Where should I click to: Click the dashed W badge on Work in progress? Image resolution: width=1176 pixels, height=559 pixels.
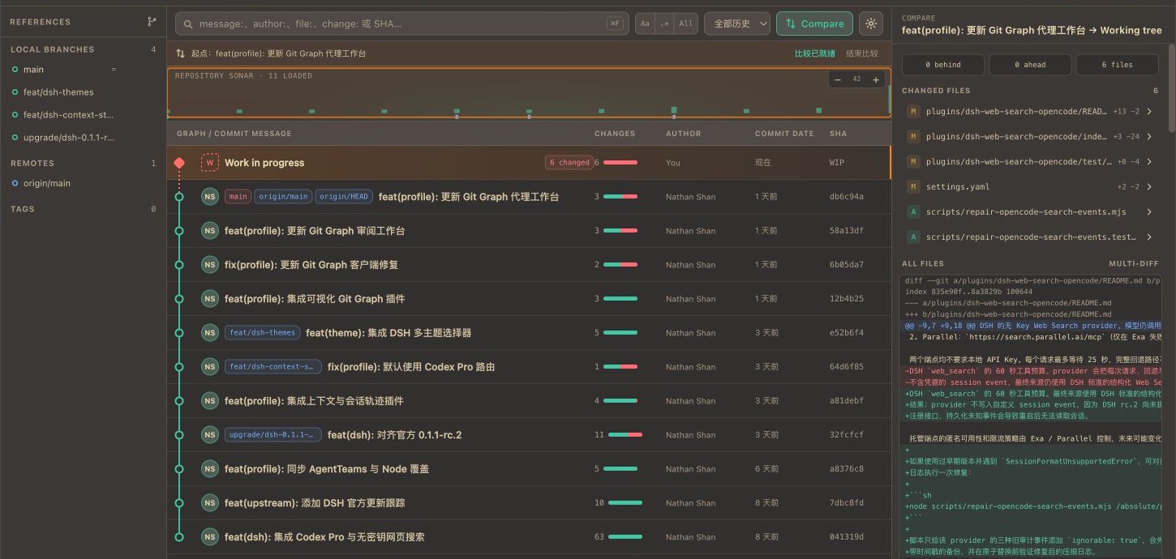pos(210,163)
